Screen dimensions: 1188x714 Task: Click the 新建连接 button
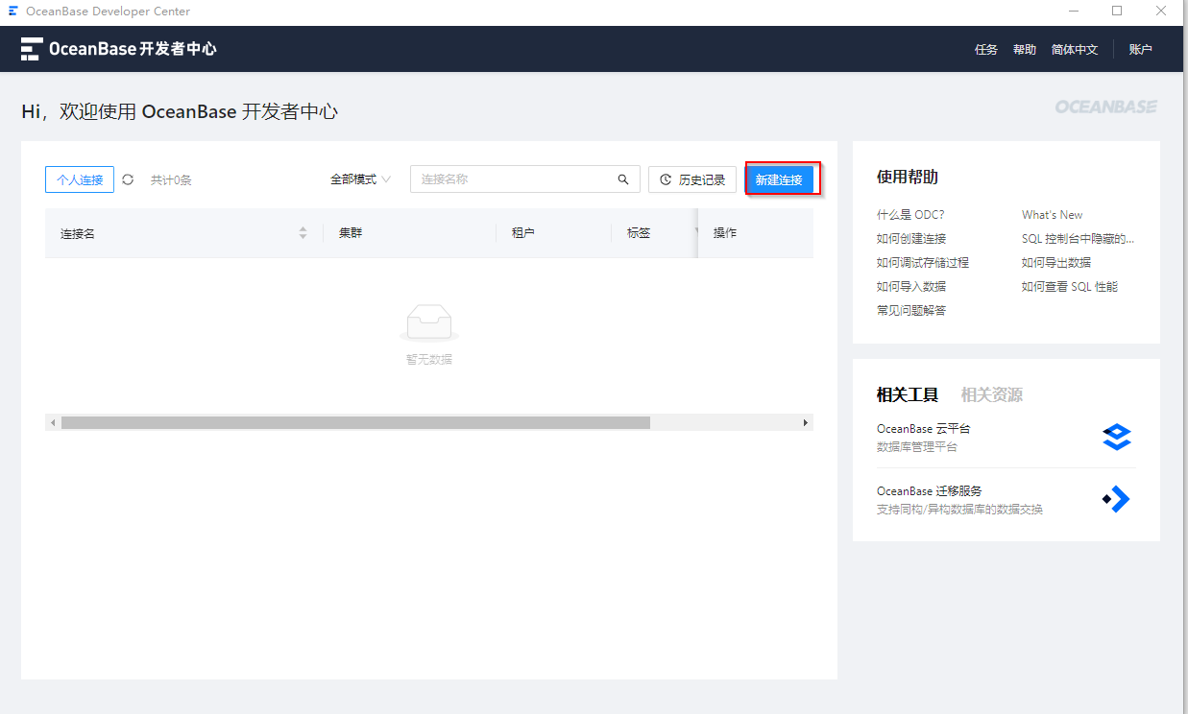pos(782,178)
